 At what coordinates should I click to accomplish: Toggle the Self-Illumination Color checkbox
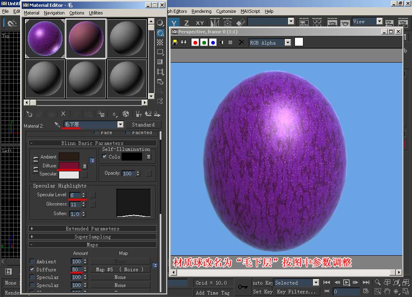point(104,157)
